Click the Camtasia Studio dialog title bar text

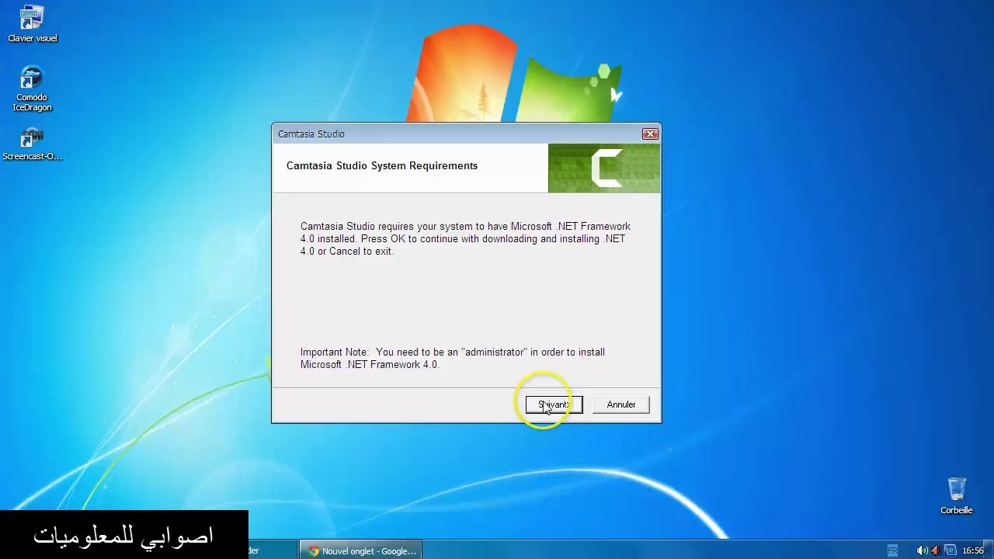[x=311, y=134]
